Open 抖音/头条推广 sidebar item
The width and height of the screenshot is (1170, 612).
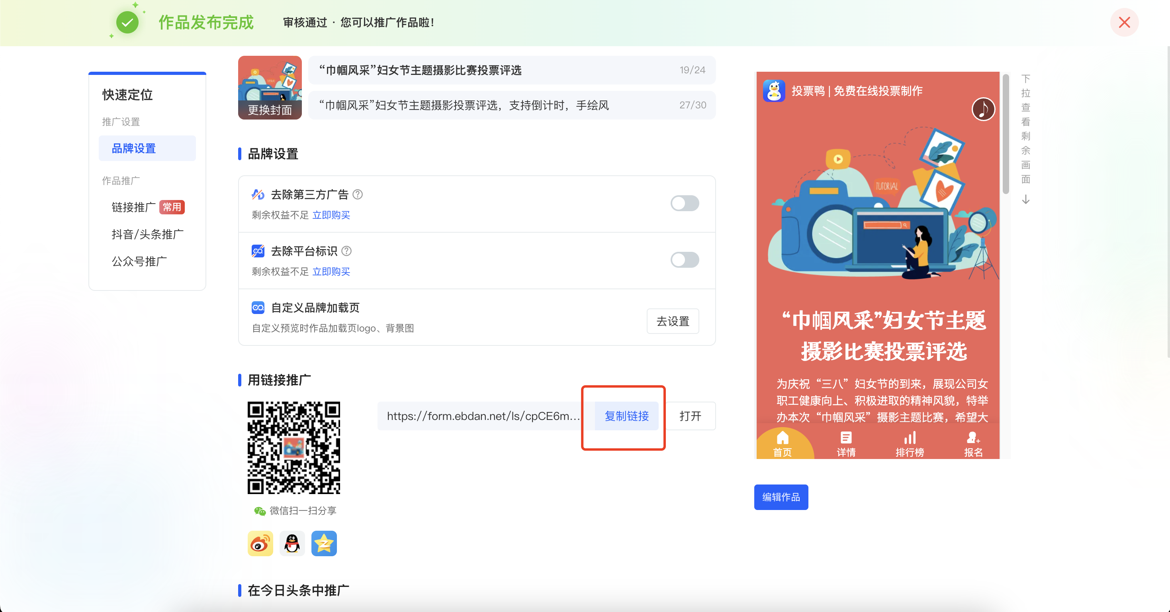[x=148, y=234]
